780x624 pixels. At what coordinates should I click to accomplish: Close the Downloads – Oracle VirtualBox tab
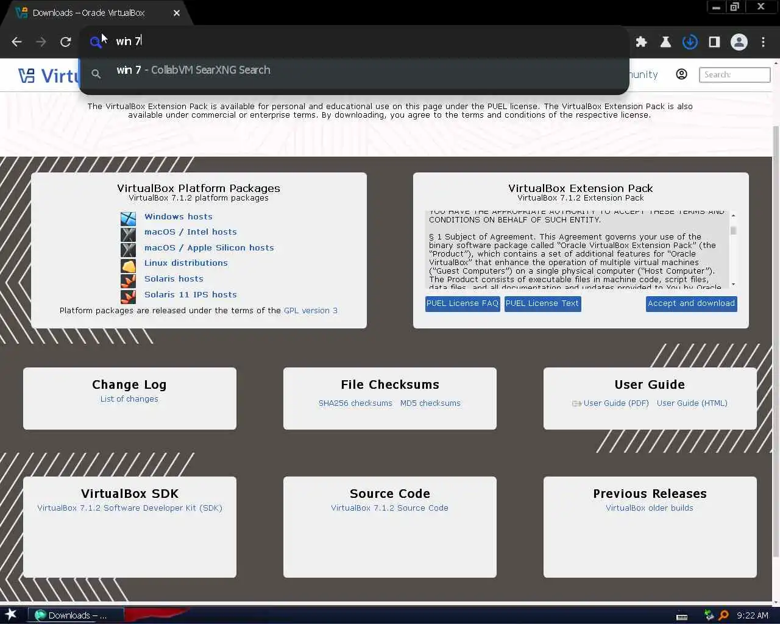click(x=177, y=13)
